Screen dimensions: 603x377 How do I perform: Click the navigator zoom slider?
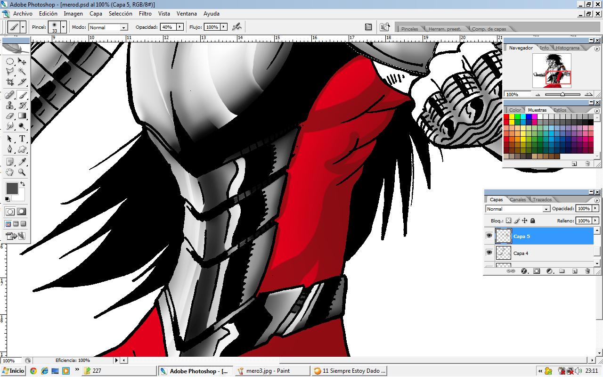pos(562,94)
